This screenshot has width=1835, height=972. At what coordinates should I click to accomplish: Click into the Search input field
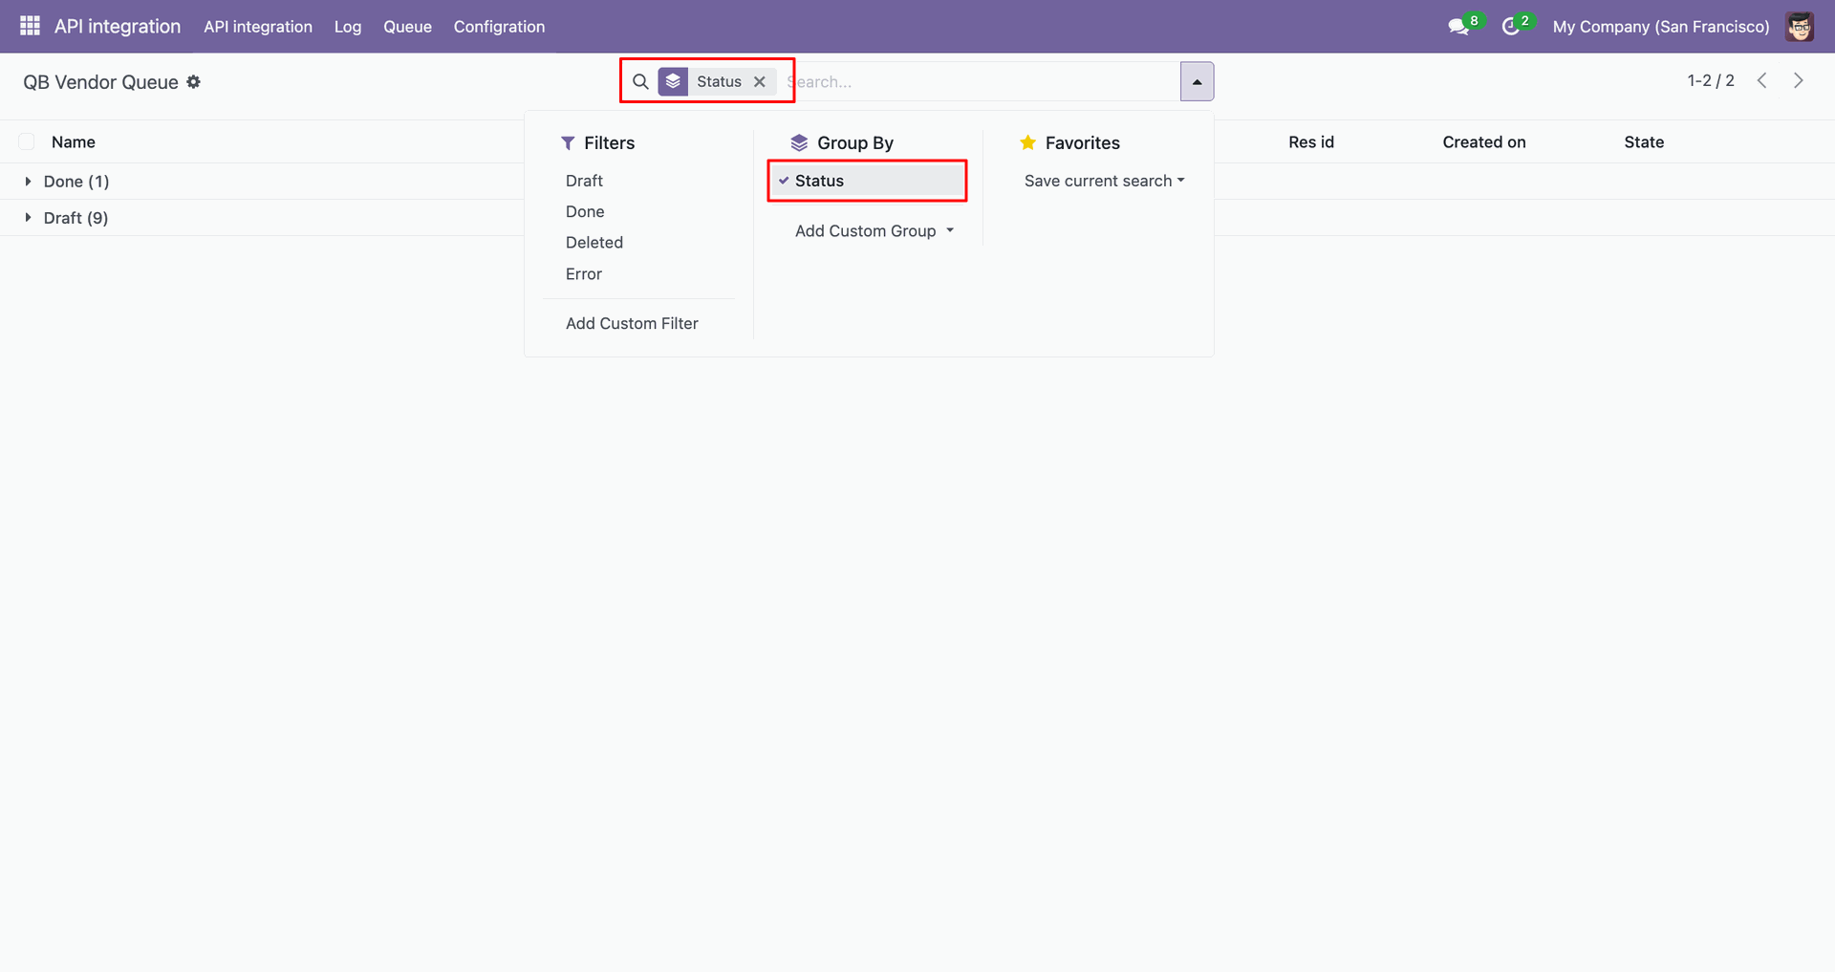pyautogui.click(x=984, y=82)
